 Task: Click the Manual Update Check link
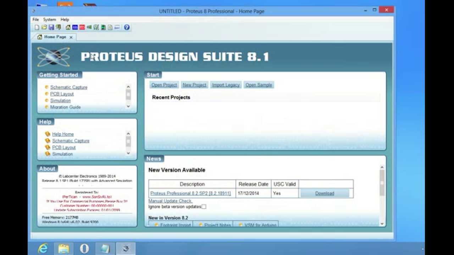click(x=170, y=201)
